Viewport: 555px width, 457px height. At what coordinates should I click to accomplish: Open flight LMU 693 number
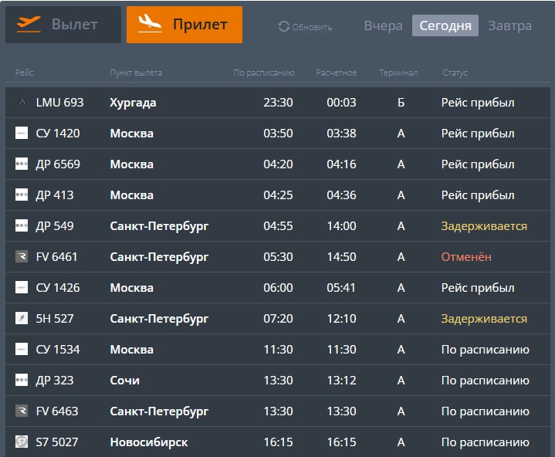coord(59,103)
